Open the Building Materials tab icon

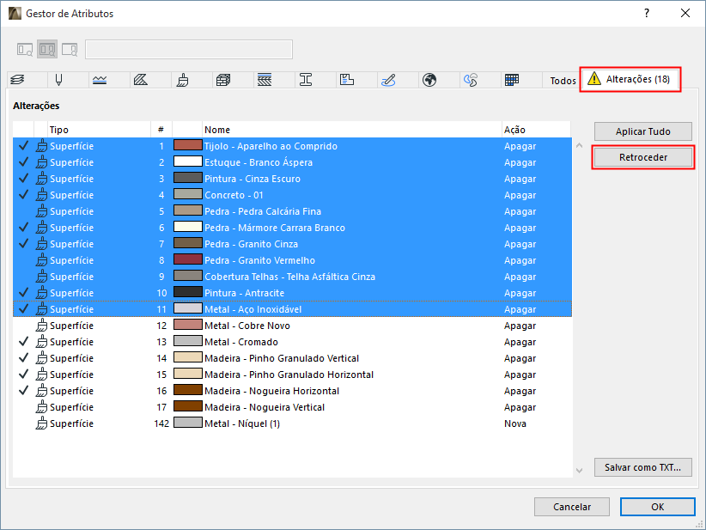click(x=223, y=80)
